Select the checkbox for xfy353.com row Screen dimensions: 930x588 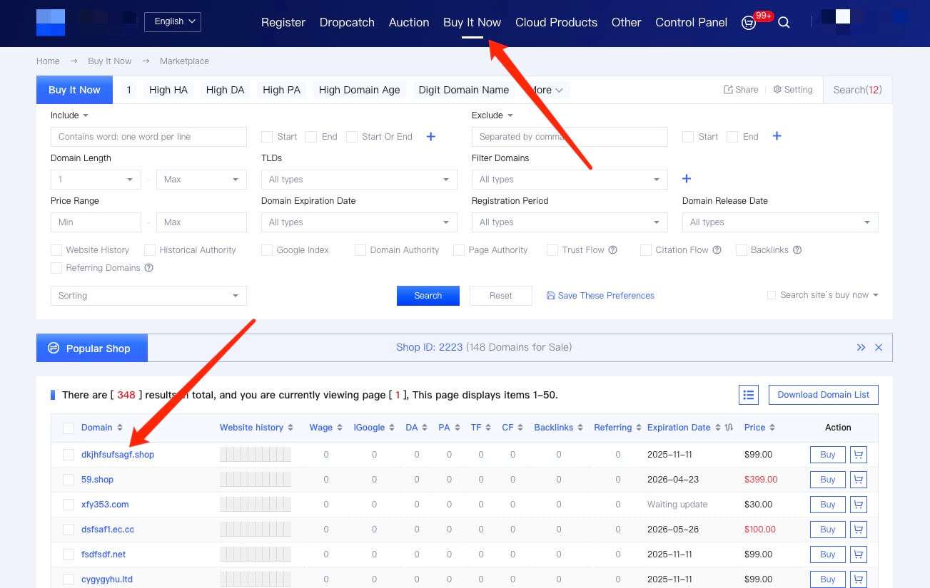(69, 505)
